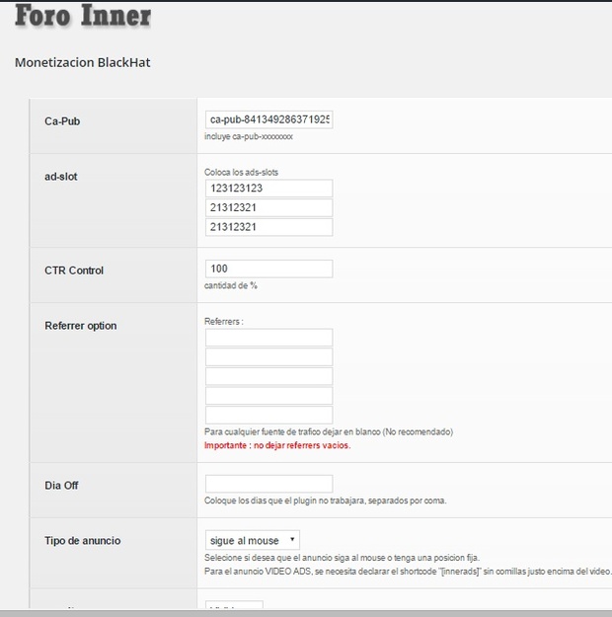Image resolution: width=612 pixels, height=617 pixels.
Task: Click the Dia Off row label
Action: point(61,485)
